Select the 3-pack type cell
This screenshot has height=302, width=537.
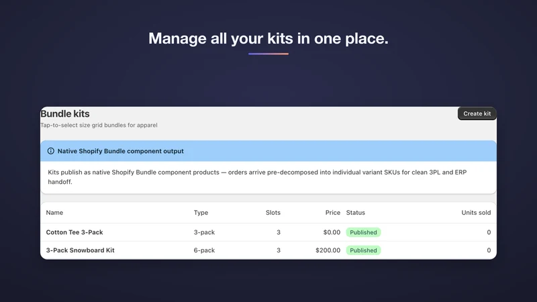pos(204,232)
